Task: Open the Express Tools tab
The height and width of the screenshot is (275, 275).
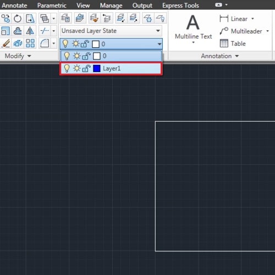Action: click(x=180, y=5)
